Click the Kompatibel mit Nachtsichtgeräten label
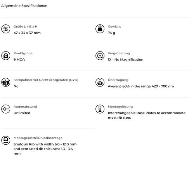Viewport: 194px width, 171px height. pos(46,80)
